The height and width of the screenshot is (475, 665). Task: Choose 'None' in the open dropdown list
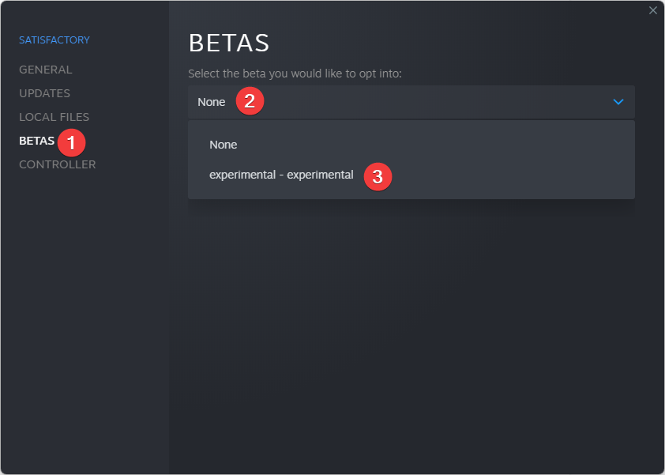(x=223, y=145)
